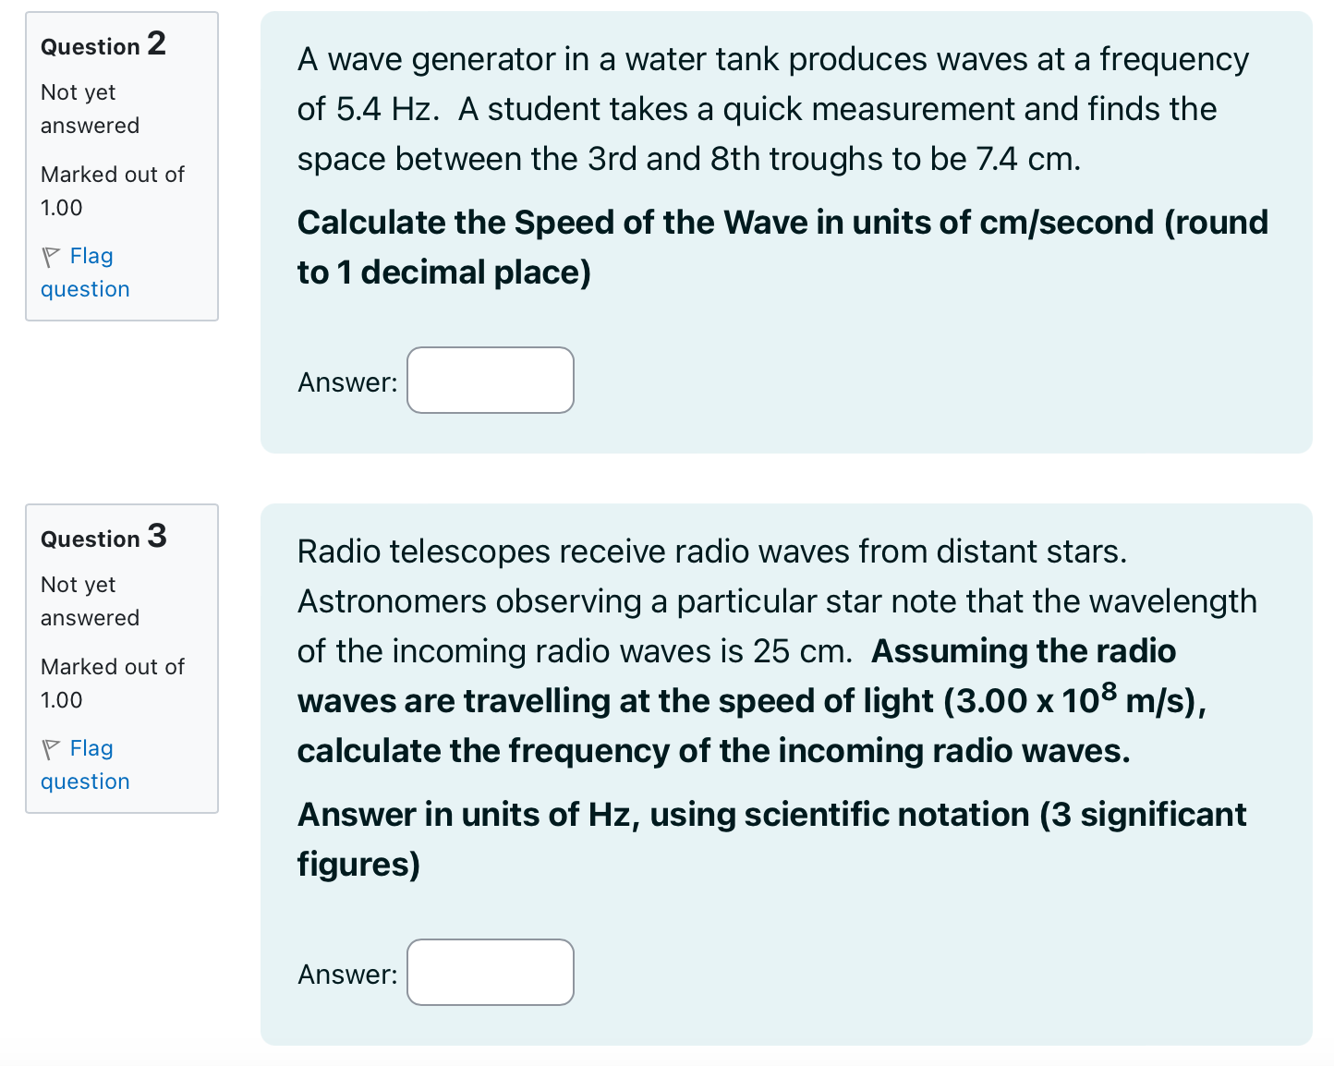
Task: Click the 'Marked out of 1.00' text for Question 3
Action: point(111,683)
